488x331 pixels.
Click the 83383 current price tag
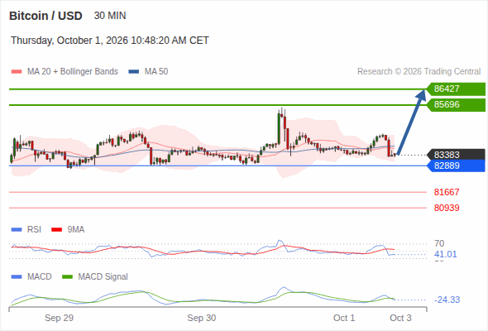[456, 155]
